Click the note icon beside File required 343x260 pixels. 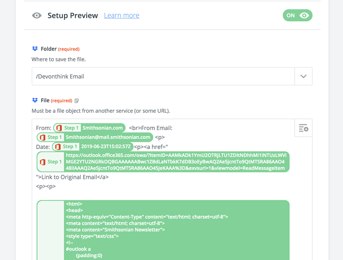pos(76,101)
